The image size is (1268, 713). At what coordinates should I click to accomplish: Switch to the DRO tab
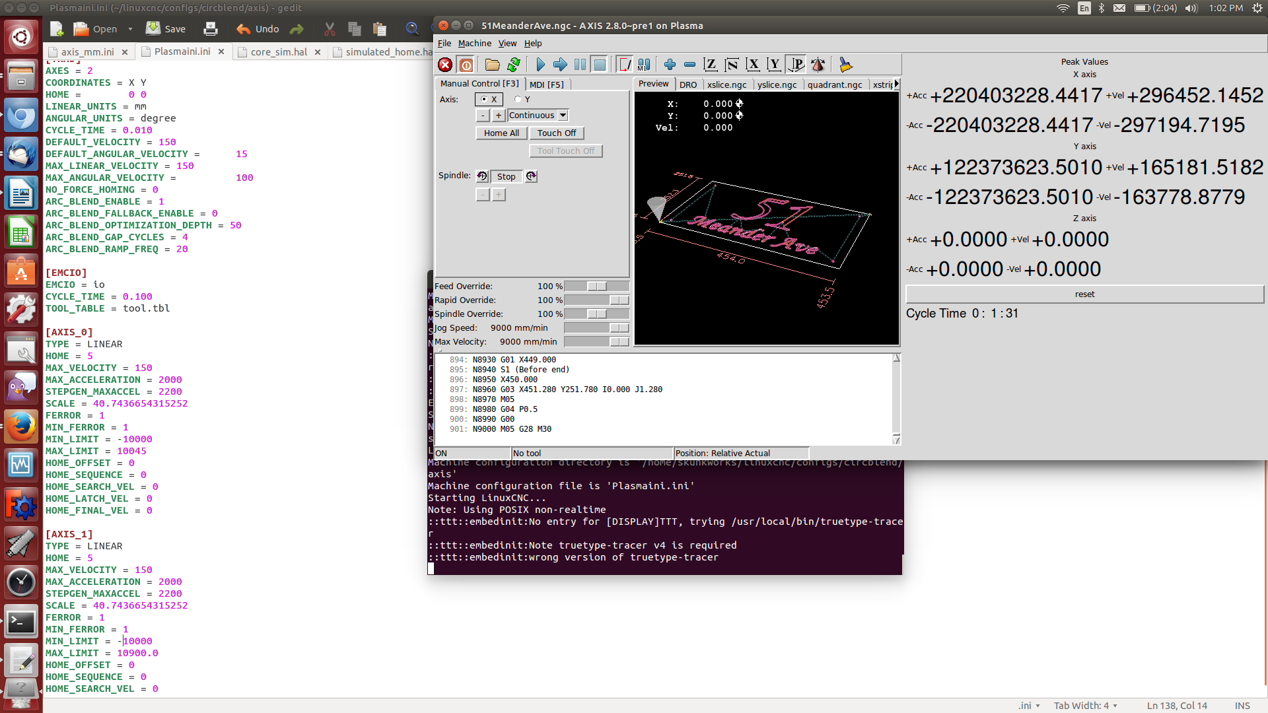(687, 85)
